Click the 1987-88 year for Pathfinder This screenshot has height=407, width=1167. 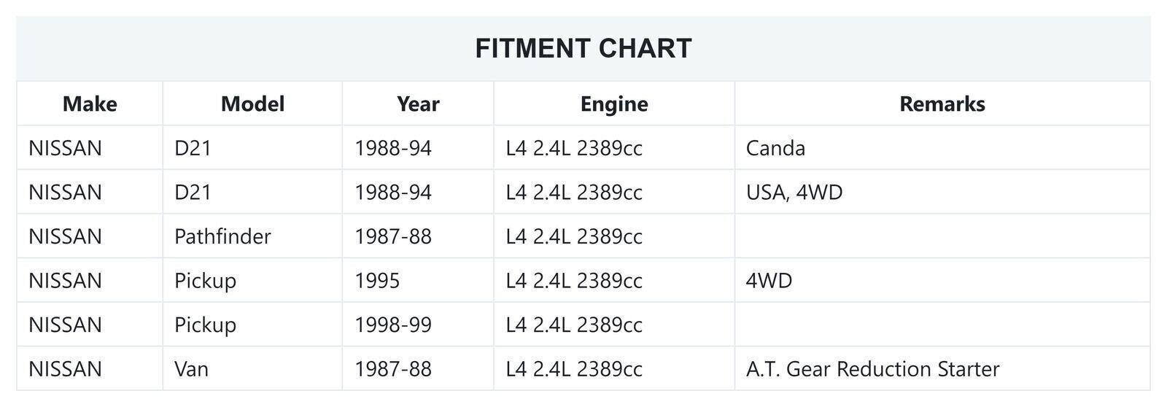tap(393, 236)
